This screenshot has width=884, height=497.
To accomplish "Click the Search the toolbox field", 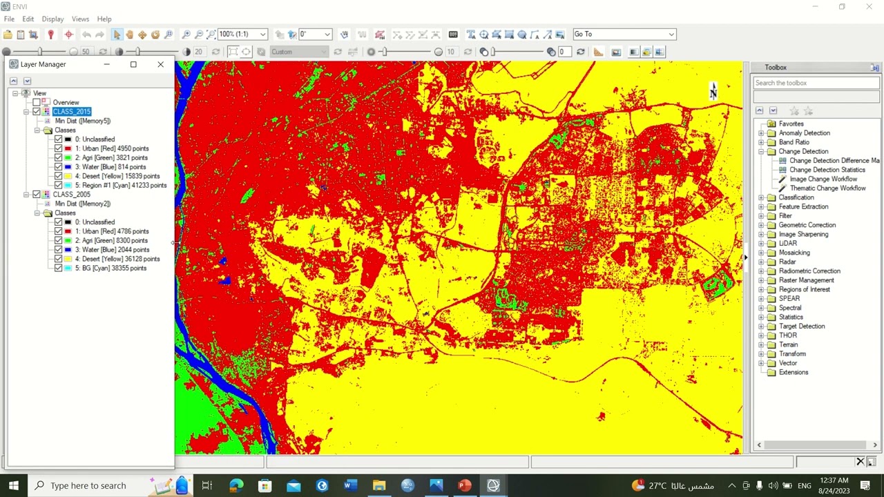I will 816,83.
